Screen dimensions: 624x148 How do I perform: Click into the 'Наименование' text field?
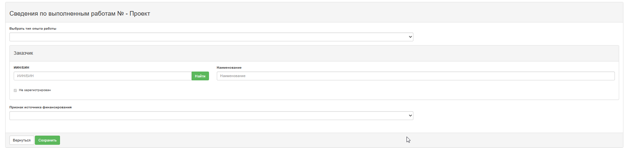(x=416, y=76)
